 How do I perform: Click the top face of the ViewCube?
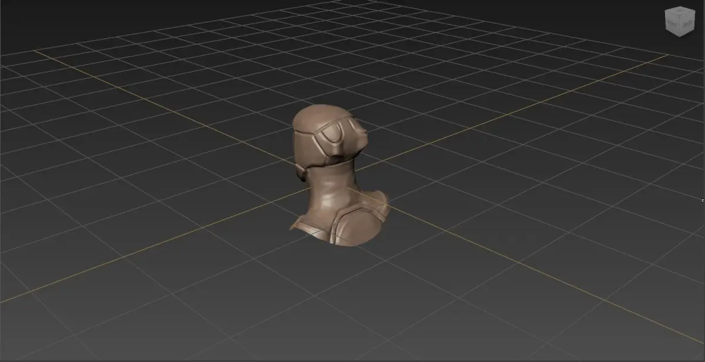click(x=680, y=11)
